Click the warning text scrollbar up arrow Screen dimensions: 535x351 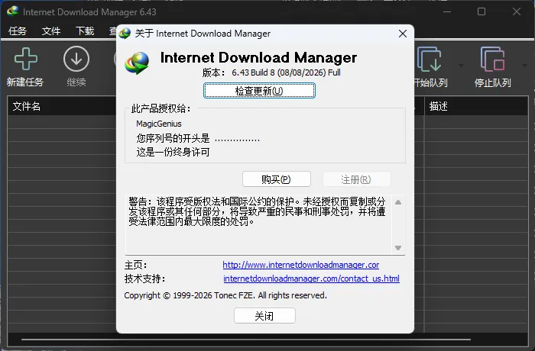pyautogui.click(x=398, y=202)
